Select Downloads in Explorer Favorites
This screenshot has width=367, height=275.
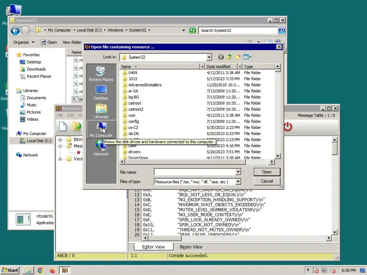click(x=36, y=69)
